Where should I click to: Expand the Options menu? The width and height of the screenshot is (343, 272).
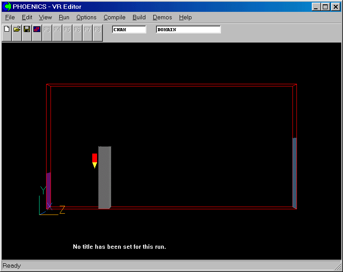click(x=86, y=18)
